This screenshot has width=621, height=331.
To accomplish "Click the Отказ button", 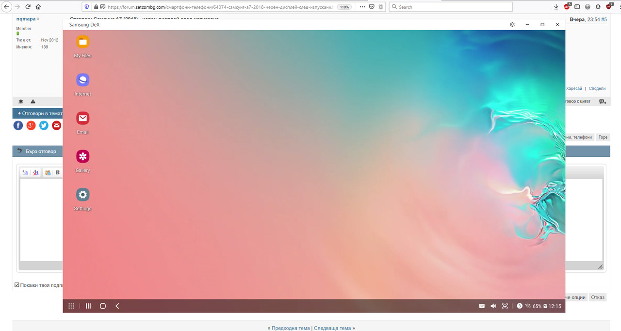I will 598,297.
